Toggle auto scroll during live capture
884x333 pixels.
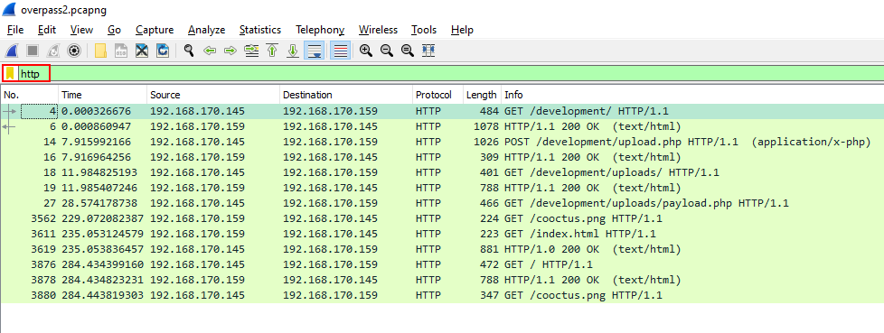point(314,51)
